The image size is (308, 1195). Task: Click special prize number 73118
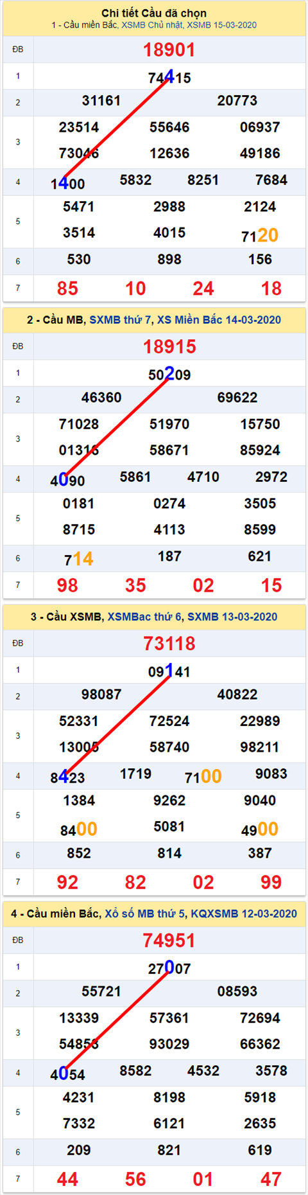[169, 643]
